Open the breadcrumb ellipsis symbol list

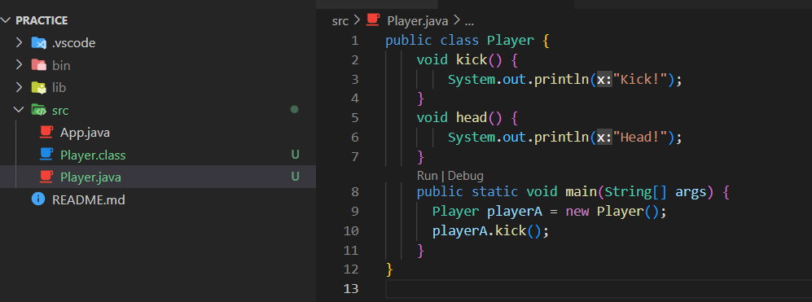click(469, 22)
